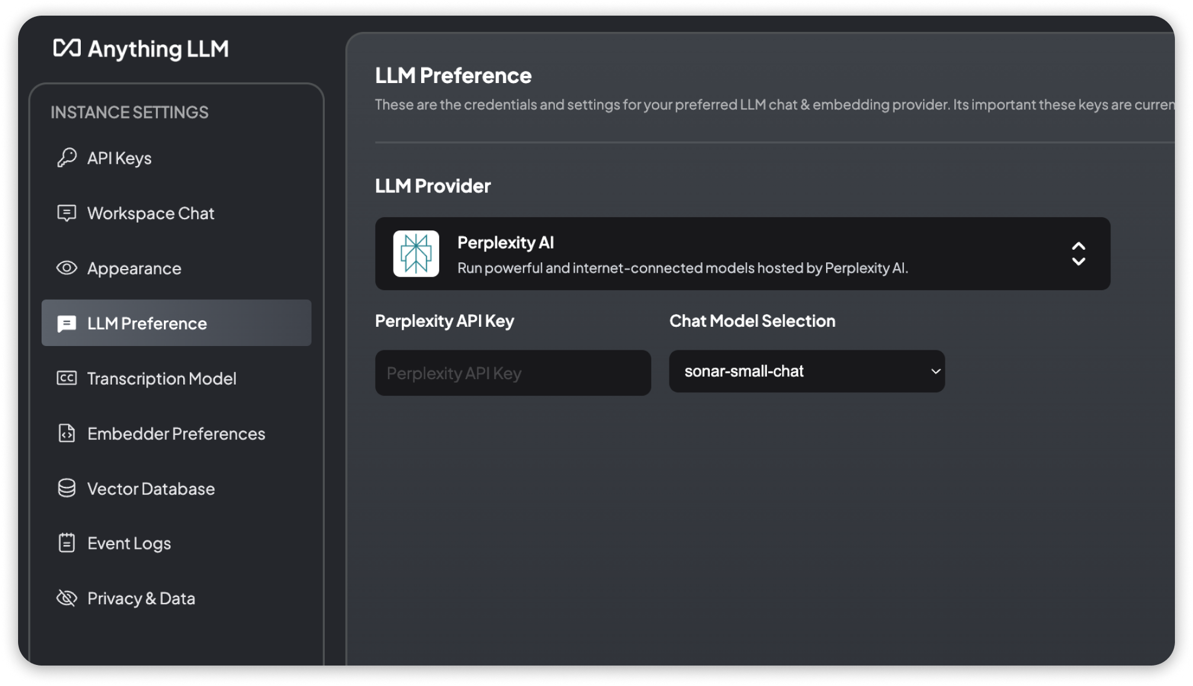Screen dimensions: 1193x686
Task: Open the sonar-small-chat model dropdown
Action: [x=807, y=371]
